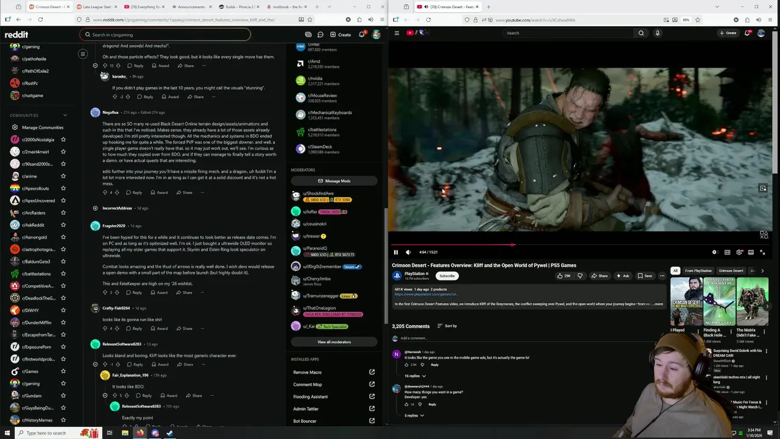This screenshot has width=780, height=439.
Task: Open Reddit notifications bell
Action: tap(361, 35)
